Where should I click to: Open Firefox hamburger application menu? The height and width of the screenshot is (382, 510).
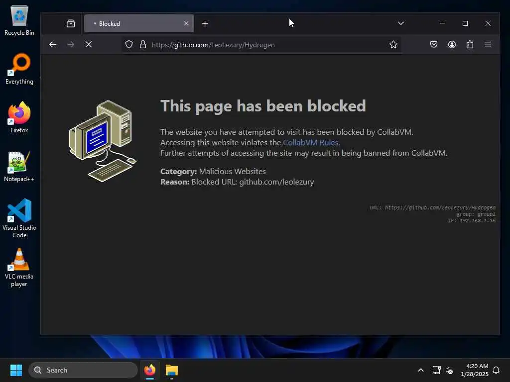[487, 44]
